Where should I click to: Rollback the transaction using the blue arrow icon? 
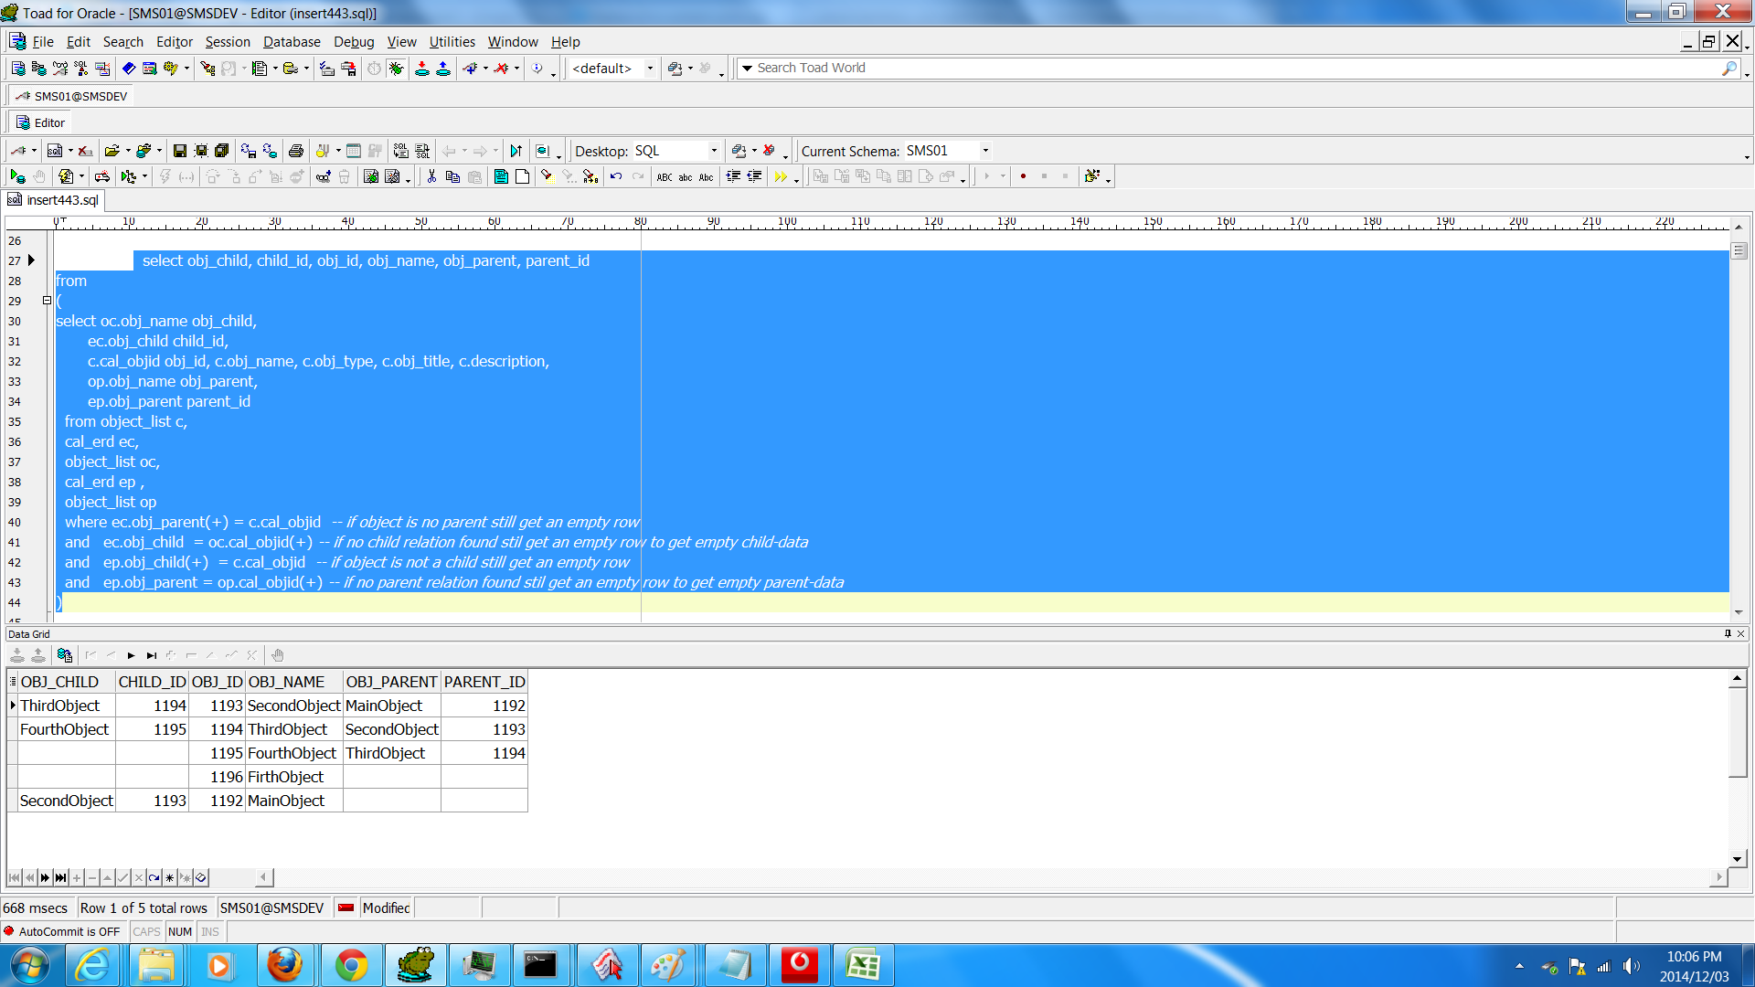click(443, 68)
